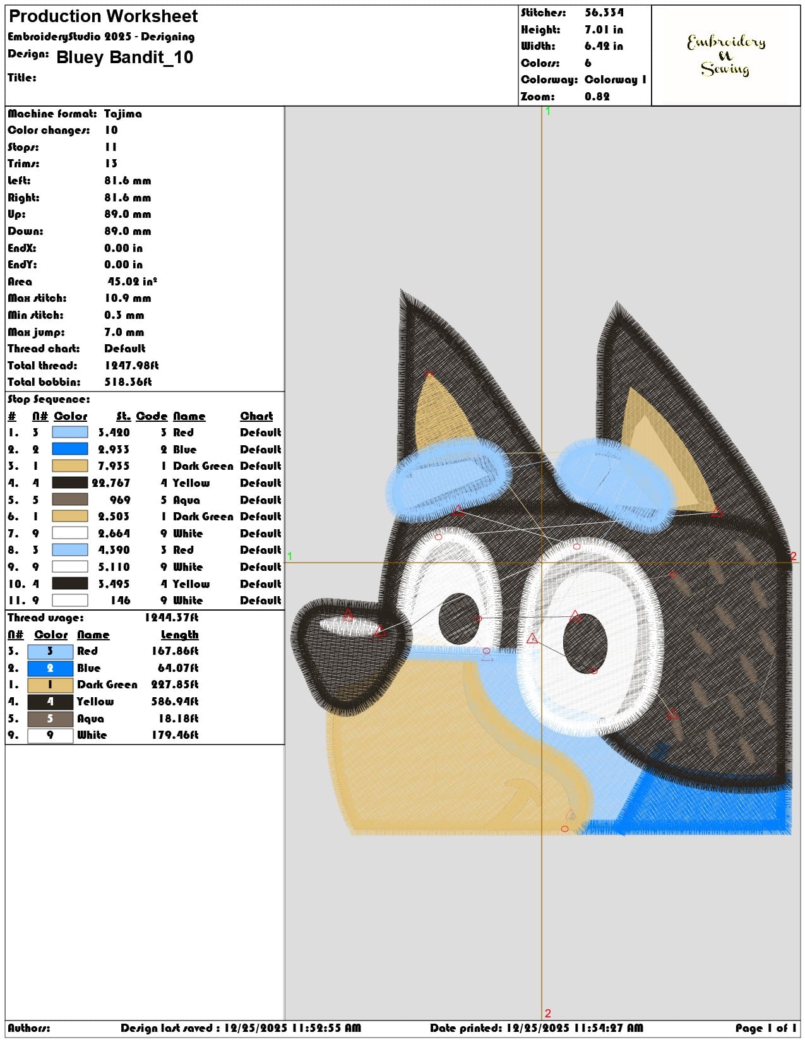Click the stitch count 22.767 in stop 4

coord(110,483)
